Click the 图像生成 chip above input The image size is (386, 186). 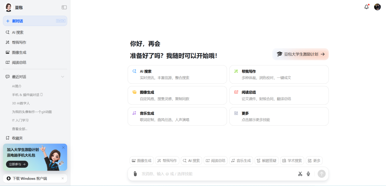pos(142,161)
